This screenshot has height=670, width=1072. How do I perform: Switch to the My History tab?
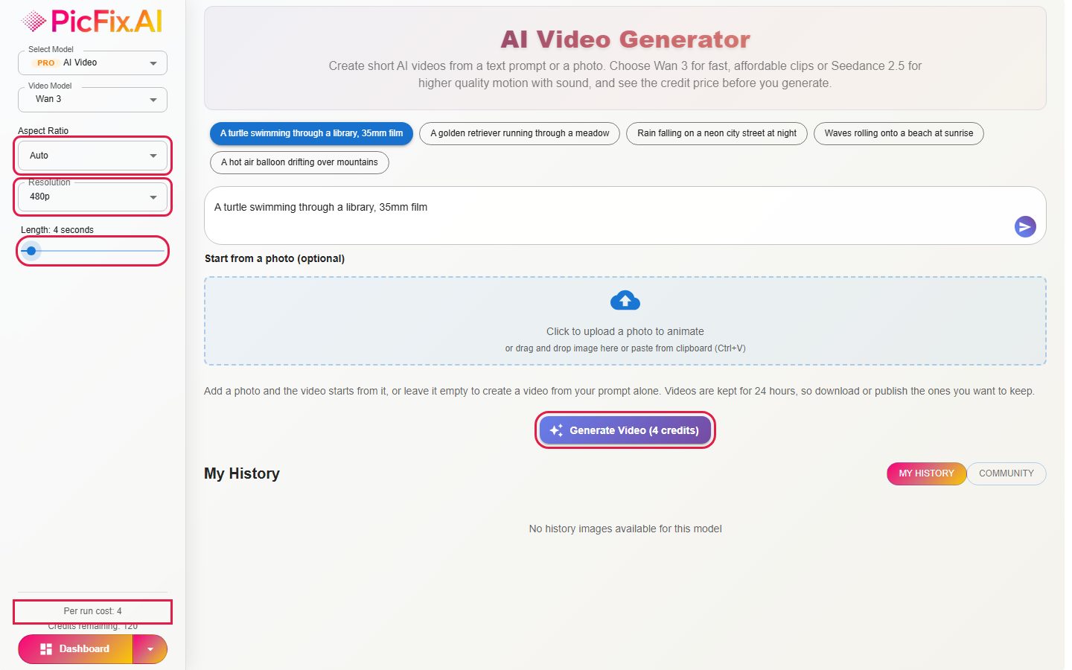pyautogui.click(x=926, y=473)
